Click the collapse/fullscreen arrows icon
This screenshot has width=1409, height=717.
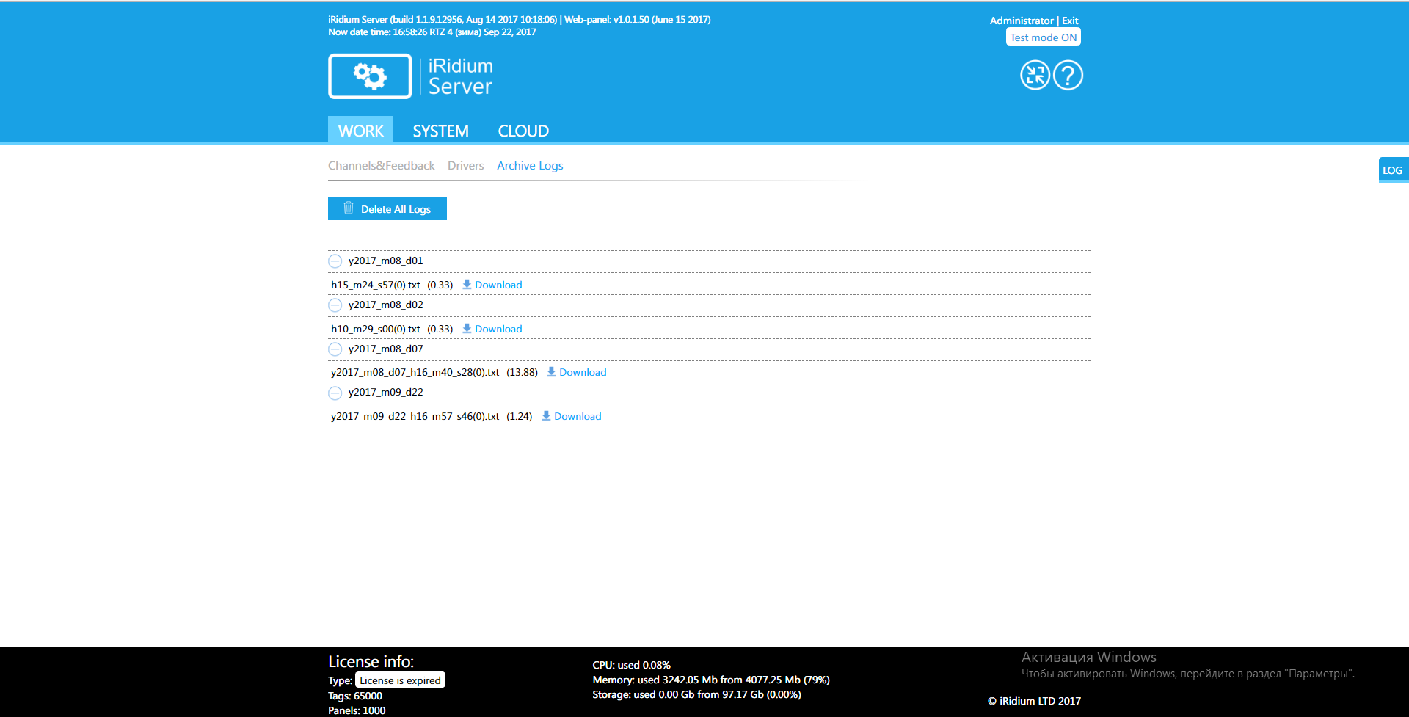coord(1035,75)
